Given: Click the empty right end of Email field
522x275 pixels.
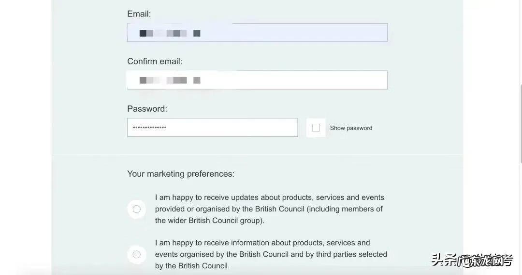Looking at the screenshot, I should click(x=358, y=33).
